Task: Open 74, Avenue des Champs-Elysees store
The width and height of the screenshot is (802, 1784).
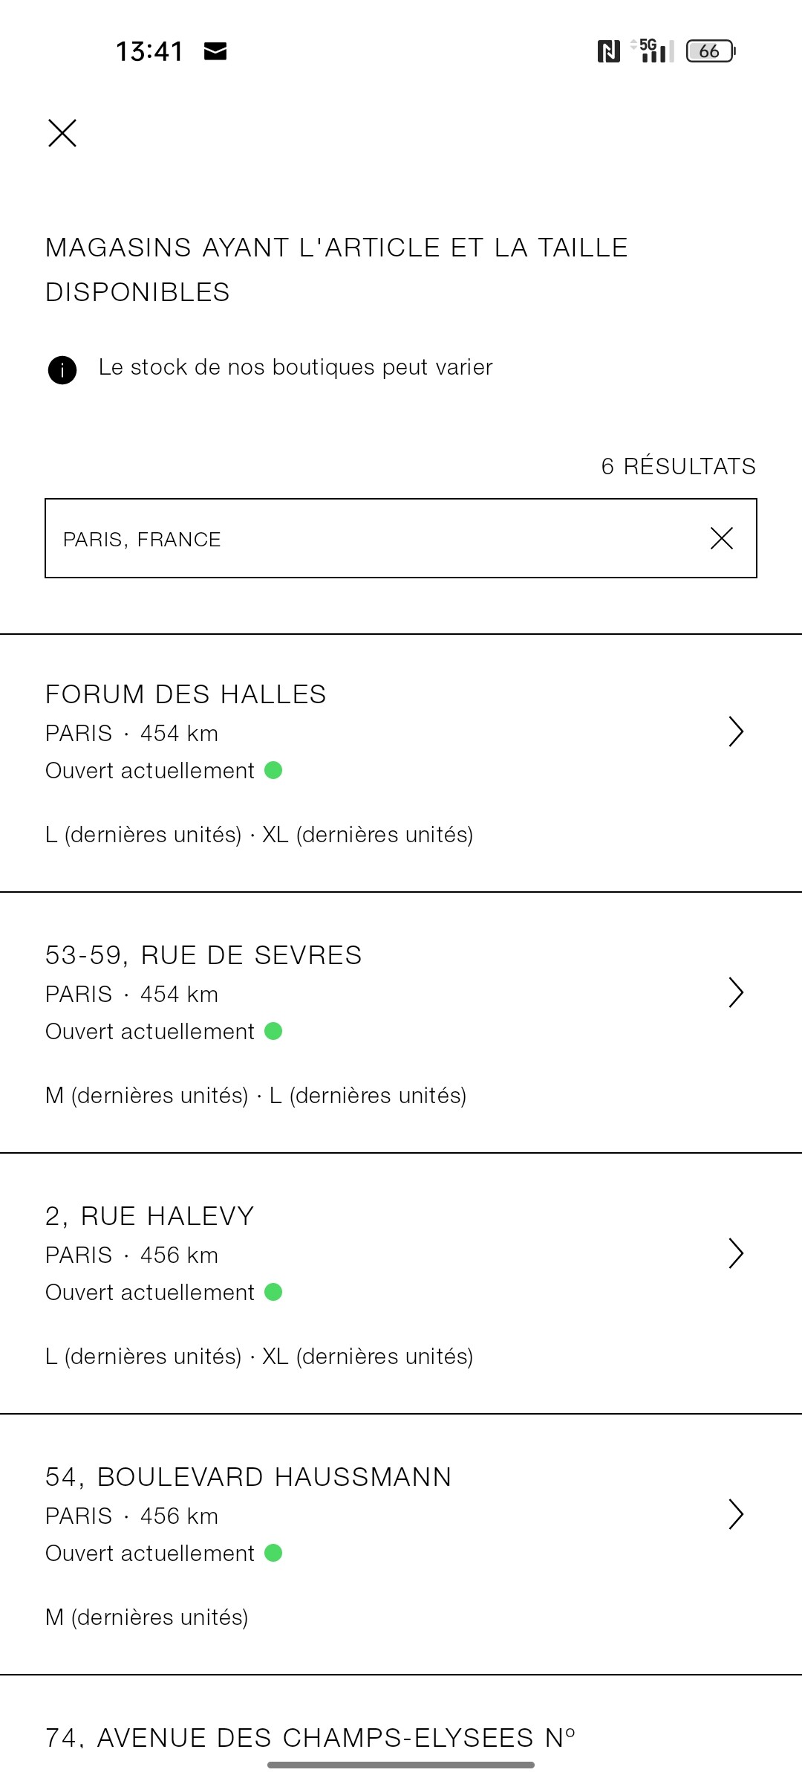Action: [310, 1738]
